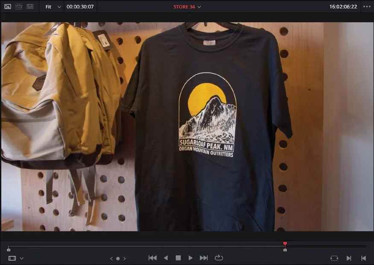Click the red playhead on jog bar
This screenshot has width=374, height=265.
point(285,244)
